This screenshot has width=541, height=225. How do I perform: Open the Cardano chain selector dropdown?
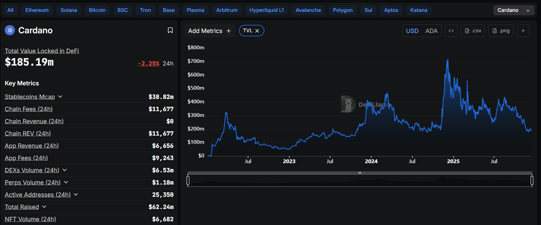pyautogui.click(x=513, y=10)
